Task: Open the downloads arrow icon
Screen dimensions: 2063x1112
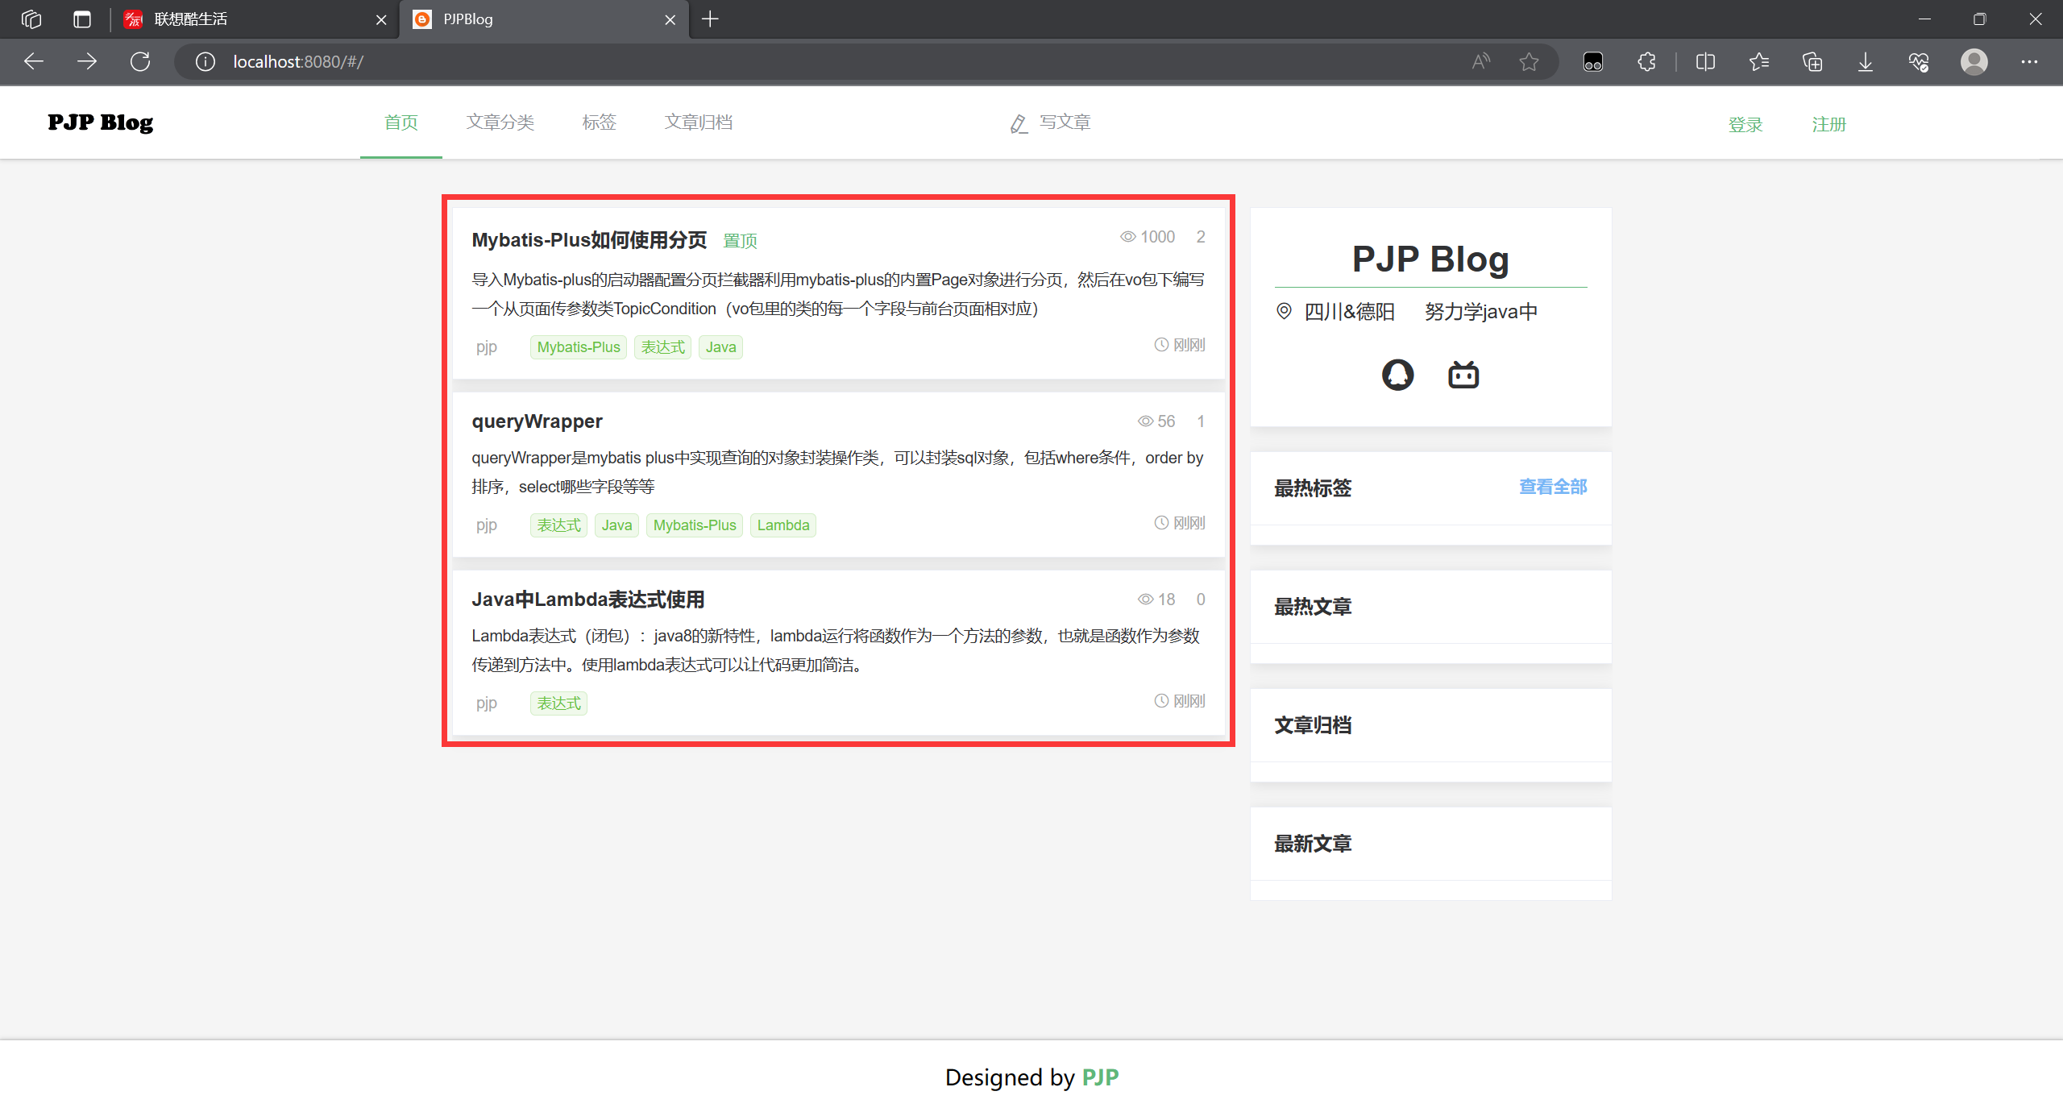Action: 1865,62
